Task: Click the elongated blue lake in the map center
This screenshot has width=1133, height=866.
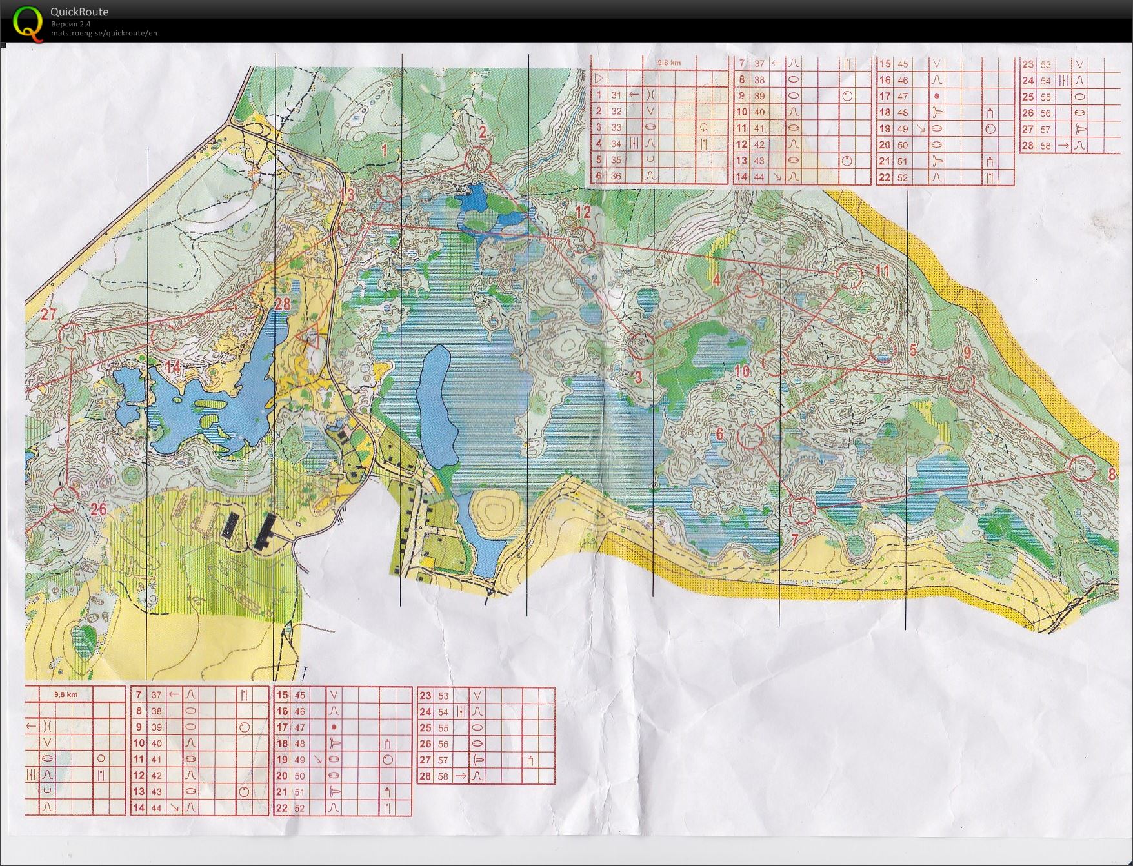Action: click(437, 406)
